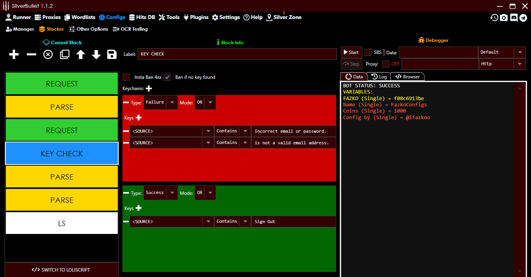Remove the selected block from the stack

31,54
